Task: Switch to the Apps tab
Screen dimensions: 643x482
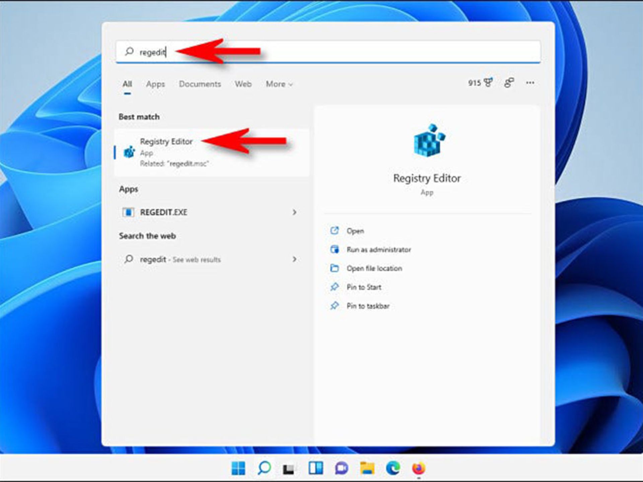Action: (155, 84)
